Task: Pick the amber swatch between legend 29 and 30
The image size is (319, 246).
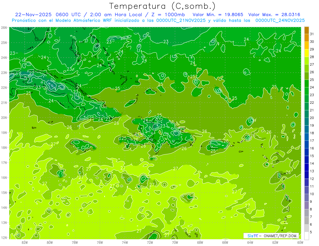Action: [x=307, y=45]
